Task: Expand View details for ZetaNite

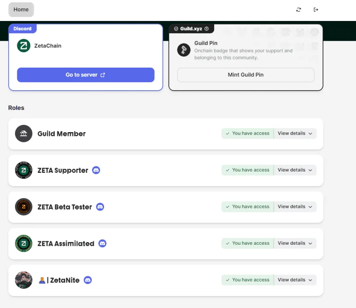Action: pyautogui.click(x=295, y=280)
